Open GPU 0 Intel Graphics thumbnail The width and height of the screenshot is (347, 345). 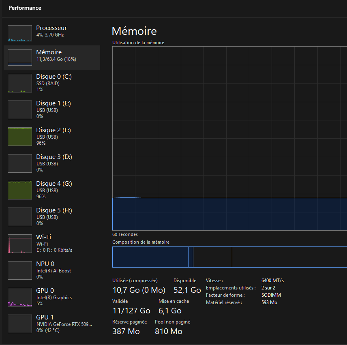[x=20, y=297]
